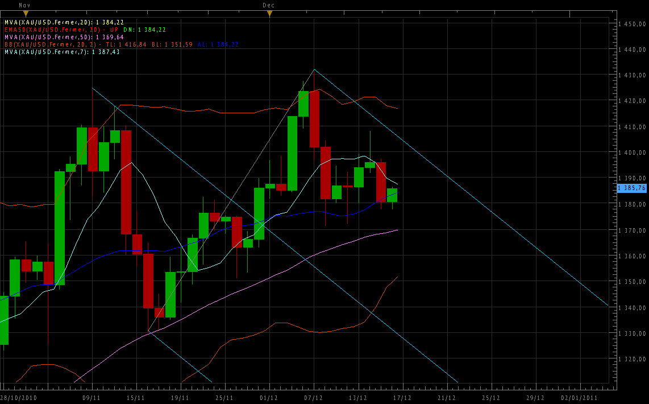Click the 17/12 date axis label

pyautogui.click(x=402, y=398)
